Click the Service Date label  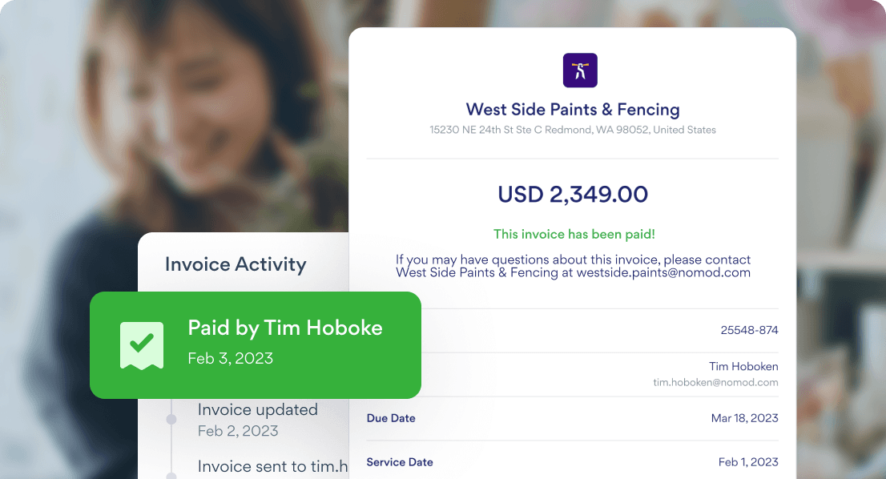pos(400,462)
